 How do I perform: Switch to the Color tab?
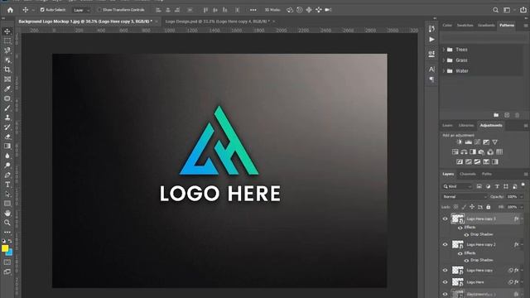(447, 26)
